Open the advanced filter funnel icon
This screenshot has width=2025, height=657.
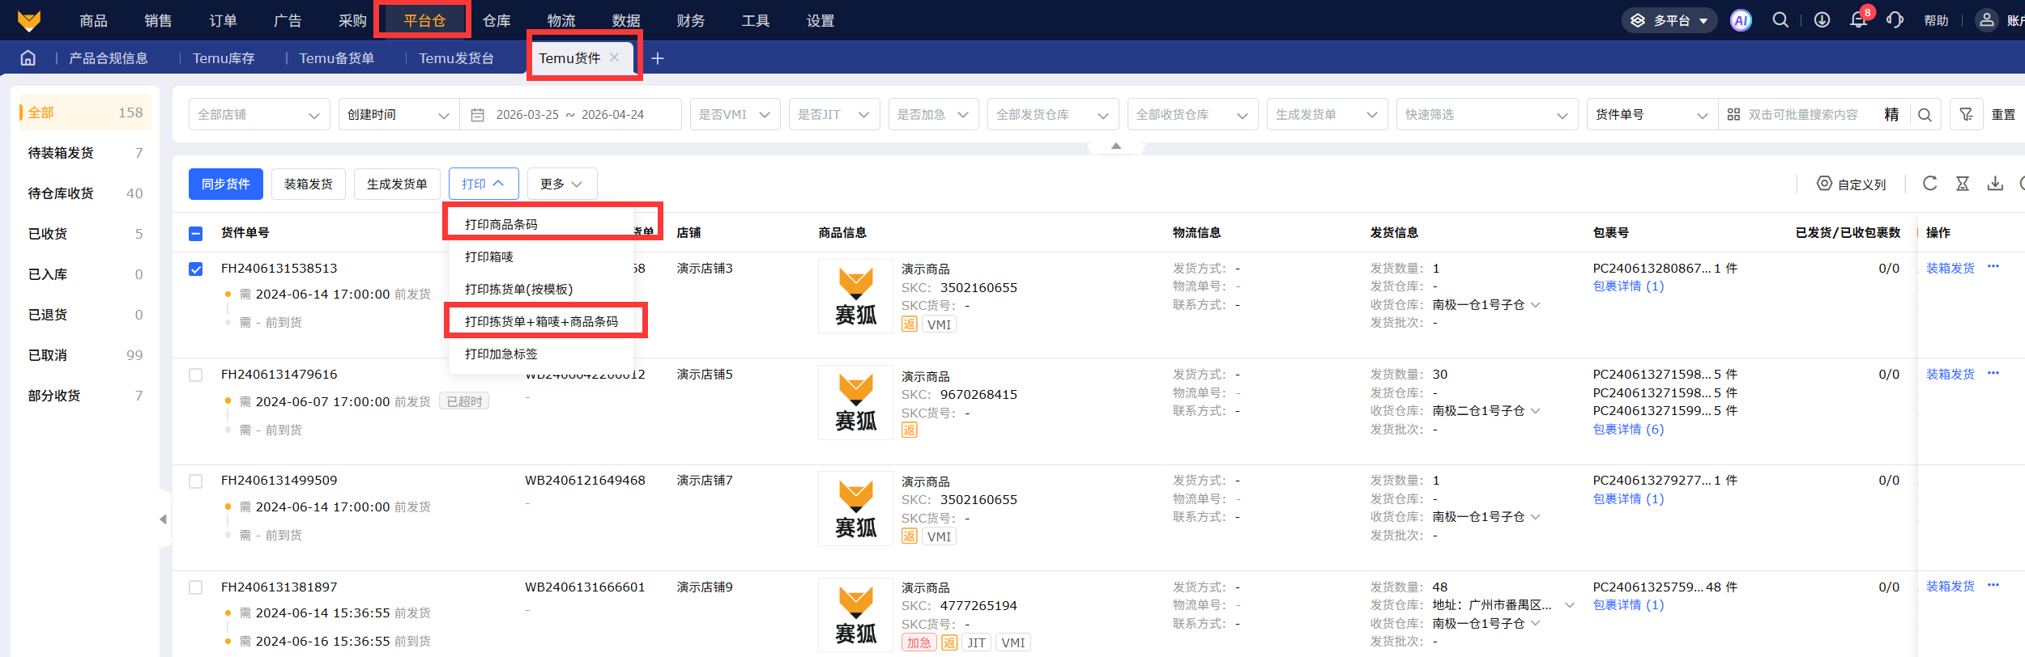[1966, 115]
